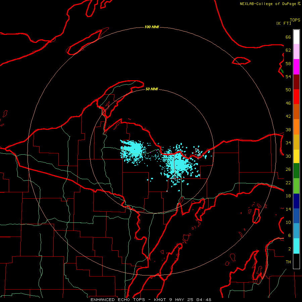This screenshot has height=302, width=302.
Task: Click the 58 legend value
Action: tap(288, 63)
